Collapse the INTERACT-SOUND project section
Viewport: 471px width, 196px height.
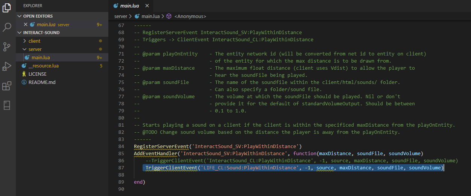click(x=62, y=33)
